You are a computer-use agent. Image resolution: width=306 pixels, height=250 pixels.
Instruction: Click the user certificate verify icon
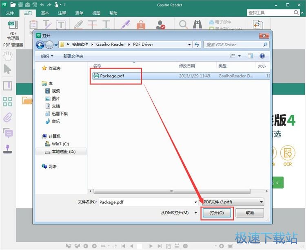point(160,25)
